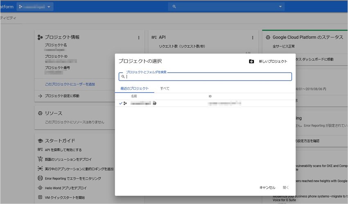The image size is (348, 204).
Task: Click the スタートガイド graduation cap icon
Action: click(40, 141)
